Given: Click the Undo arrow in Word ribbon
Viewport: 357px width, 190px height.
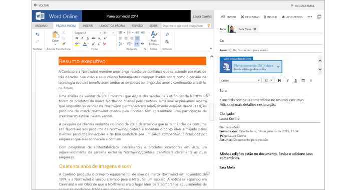Looking at the screenshot, I should (x=38, y=35).
